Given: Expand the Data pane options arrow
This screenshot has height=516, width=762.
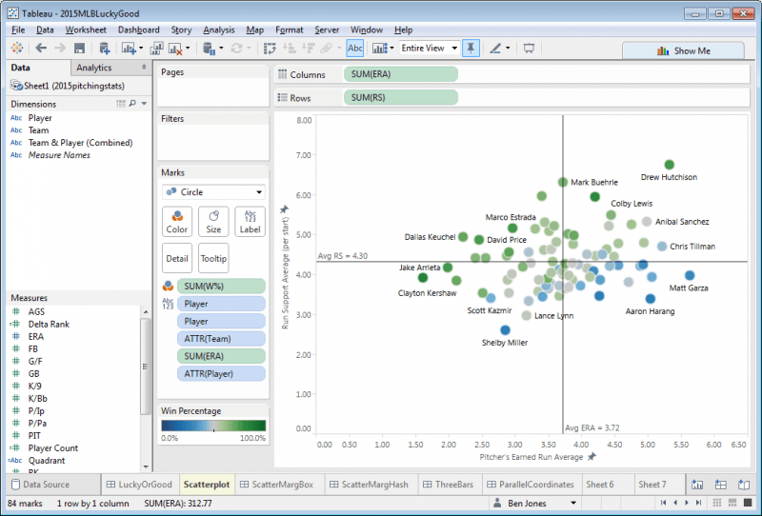Looking at the screenshot, I should (144, 67).
